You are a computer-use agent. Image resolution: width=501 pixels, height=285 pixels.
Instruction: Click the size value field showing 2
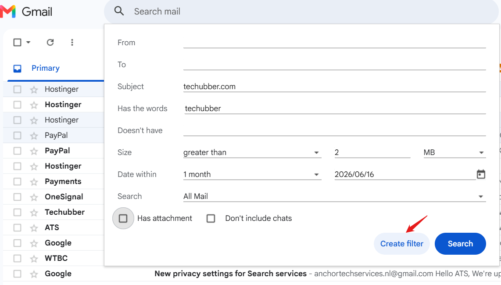click(372, 152)
